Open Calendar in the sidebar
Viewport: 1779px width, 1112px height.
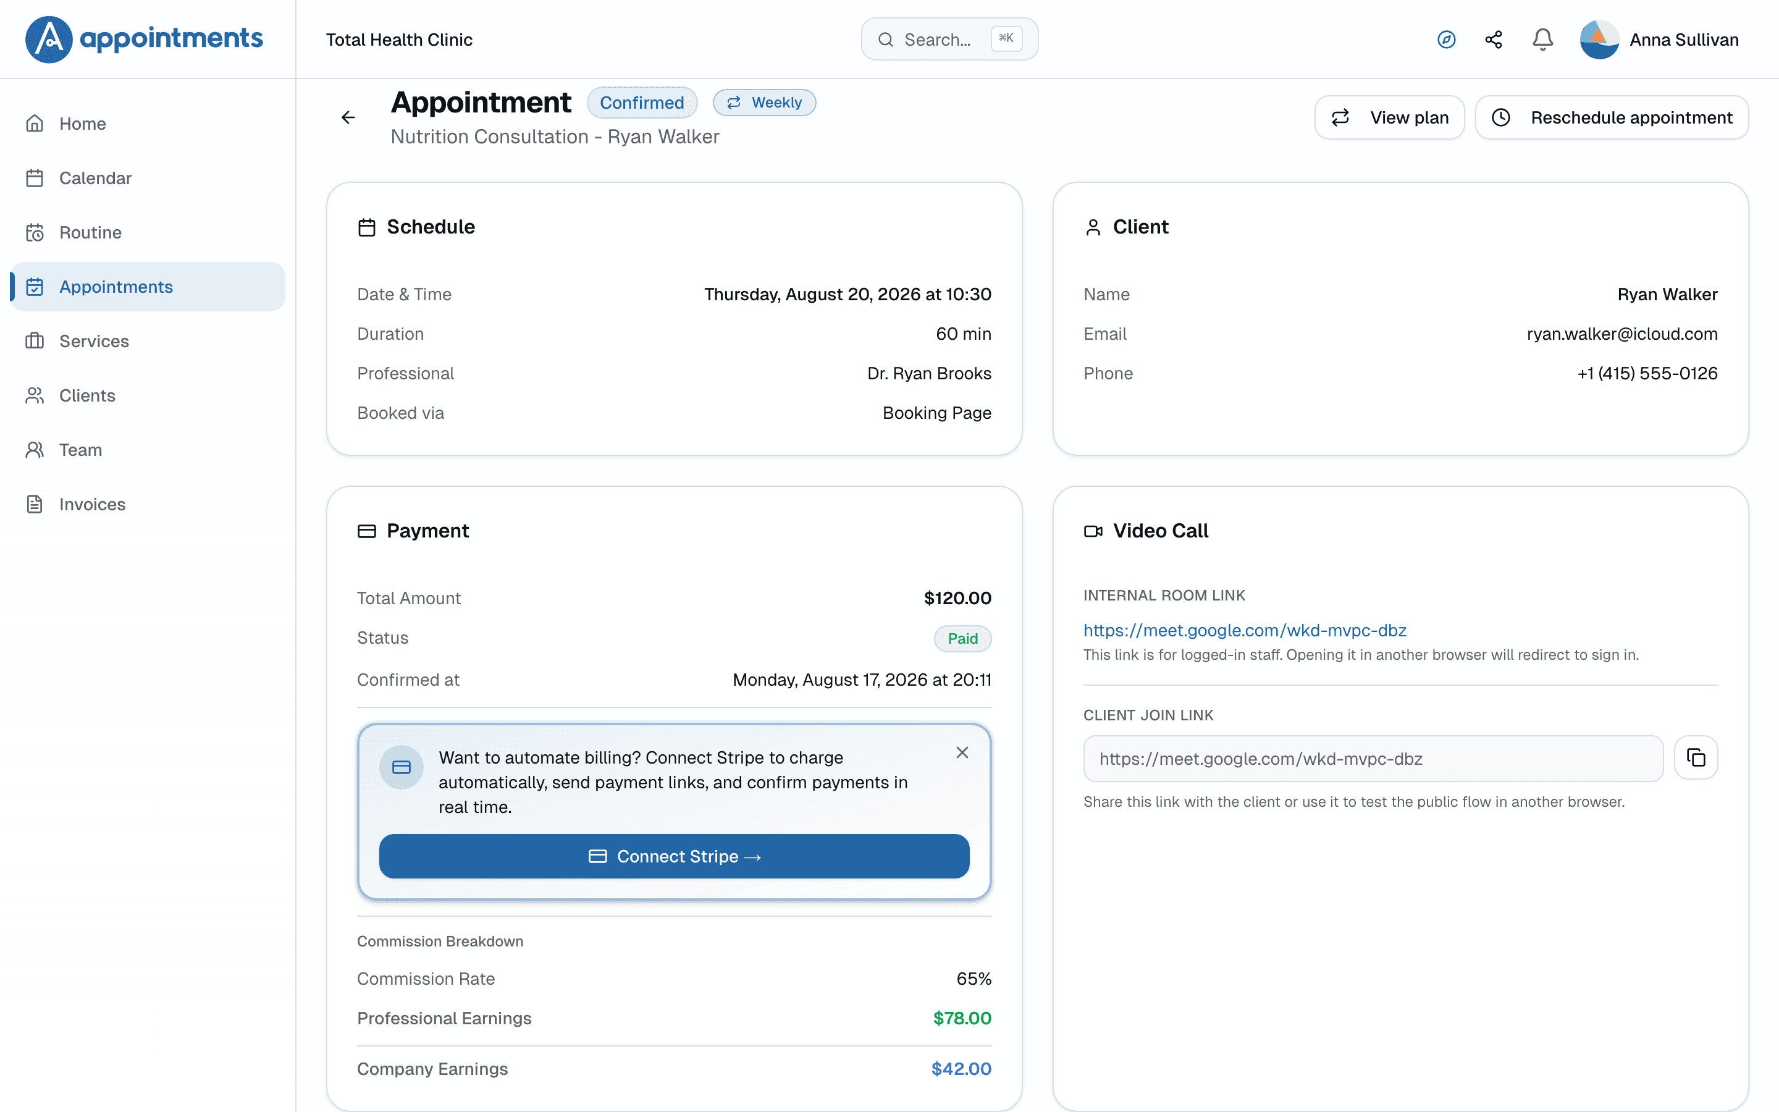coord(148,178)
